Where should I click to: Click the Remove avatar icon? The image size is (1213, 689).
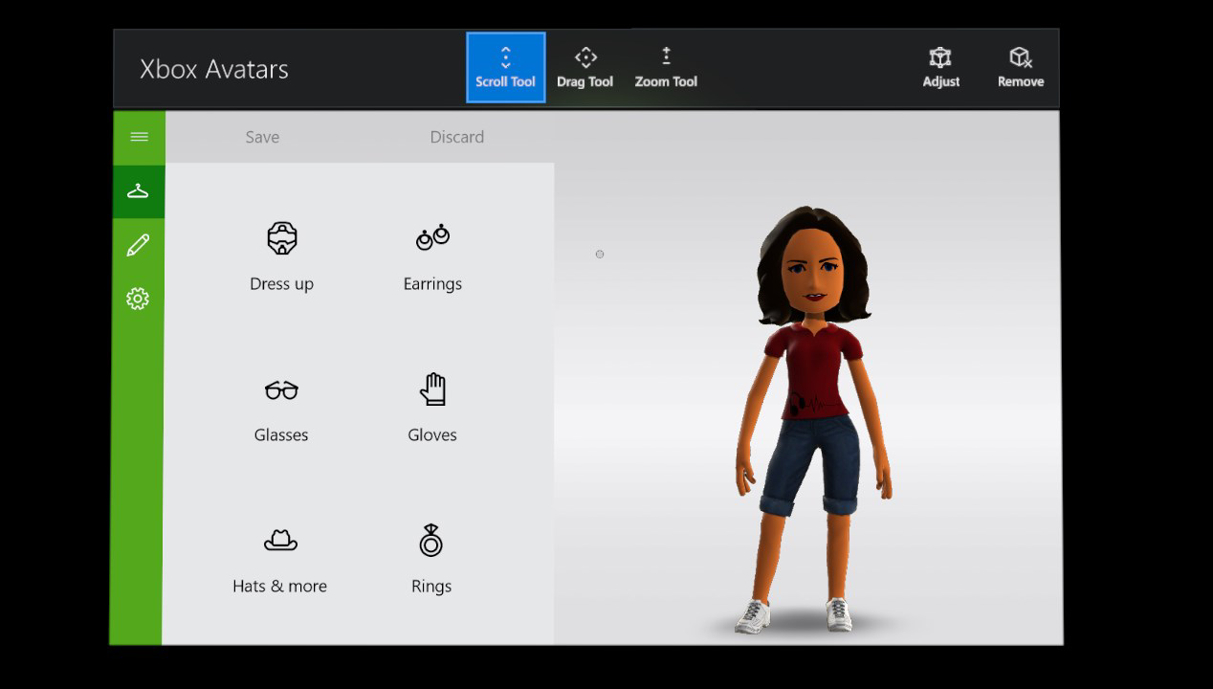point(1020,66)
